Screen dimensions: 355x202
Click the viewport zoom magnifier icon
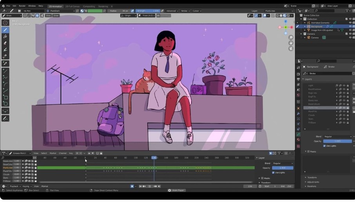tap(291, 38)
